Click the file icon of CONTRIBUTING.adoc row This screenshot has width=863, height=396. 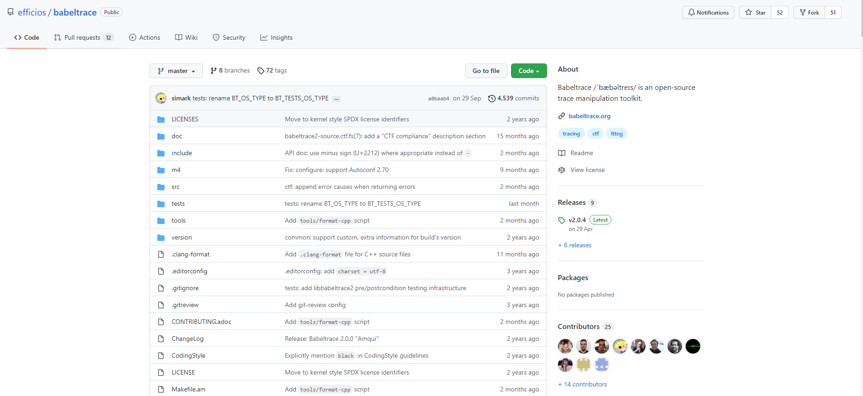click(161, 322)
